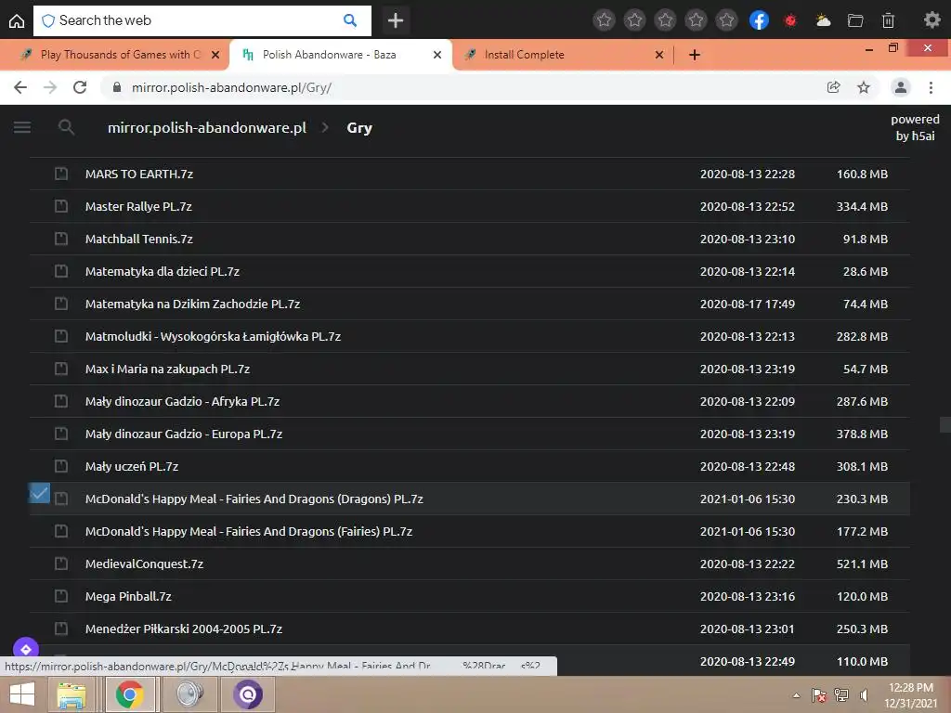The image size is (951, 713).
Task: Open MARS TO EARTH.7z
Action: click(x=469, y=174)
